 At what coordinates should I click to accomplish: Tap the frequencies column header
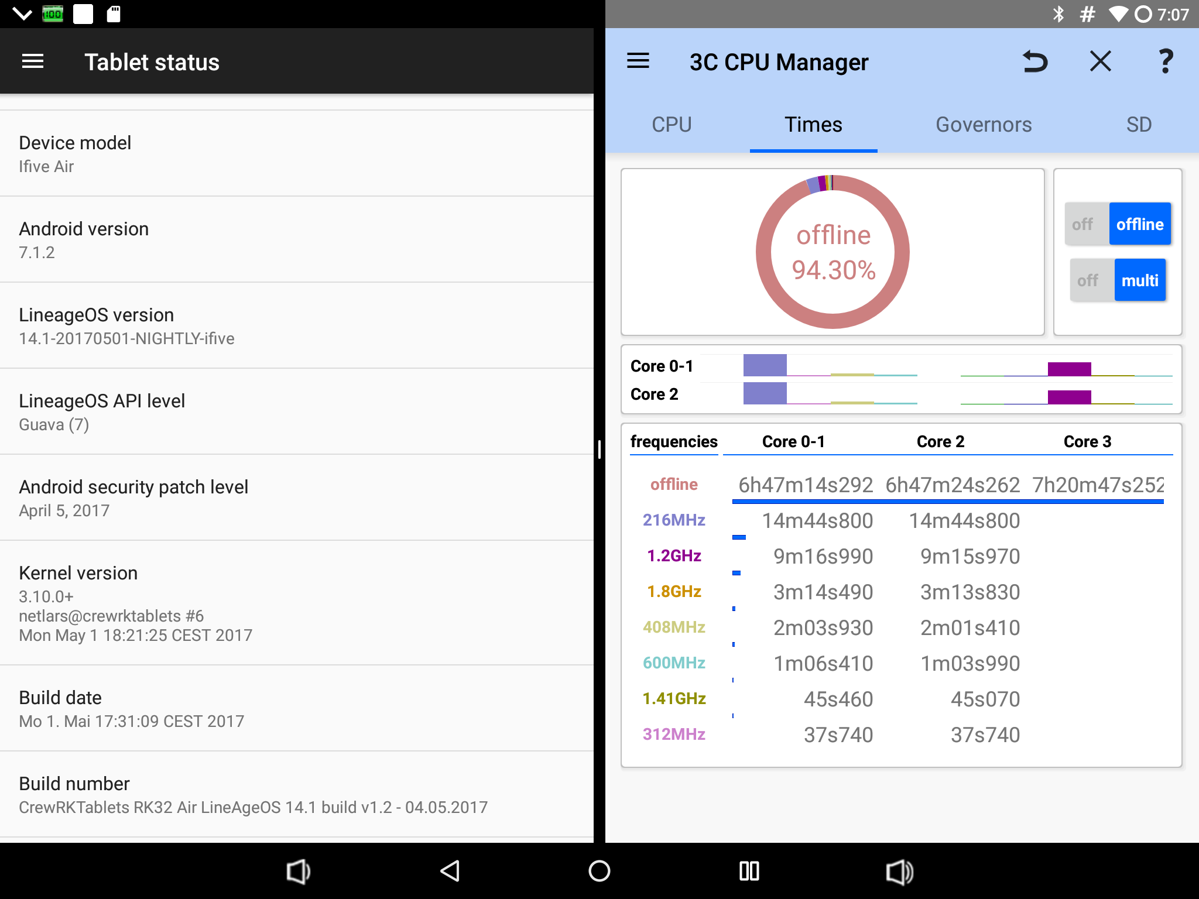tap(674, 442)
